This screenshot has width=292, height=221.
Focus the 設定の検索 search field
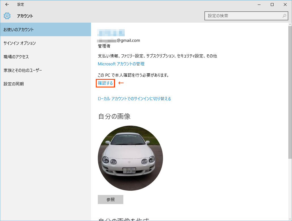click(246, 16)
